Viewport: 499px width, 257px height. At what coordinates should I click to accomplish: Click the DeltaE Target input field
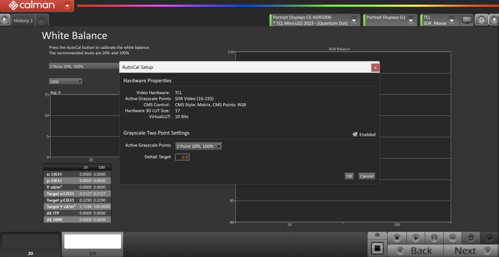tap(182, 157)
